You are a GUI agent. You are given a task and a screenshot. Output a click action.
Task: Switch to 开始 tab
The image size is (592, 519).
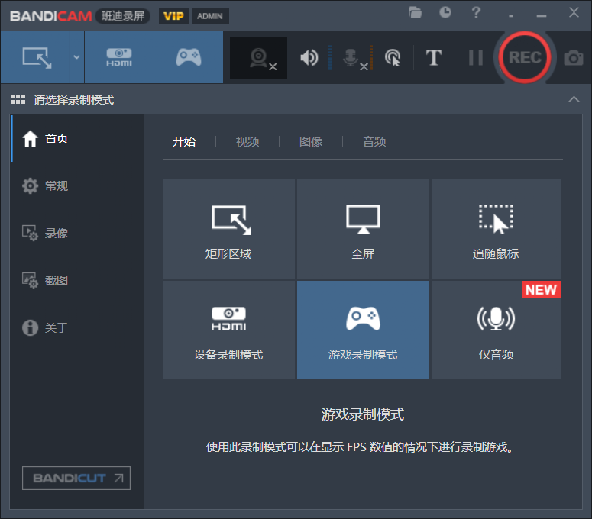tap(184, 141)
